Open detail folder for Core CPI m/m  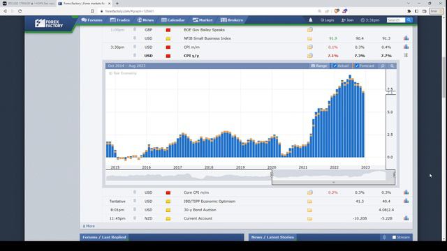310,192
